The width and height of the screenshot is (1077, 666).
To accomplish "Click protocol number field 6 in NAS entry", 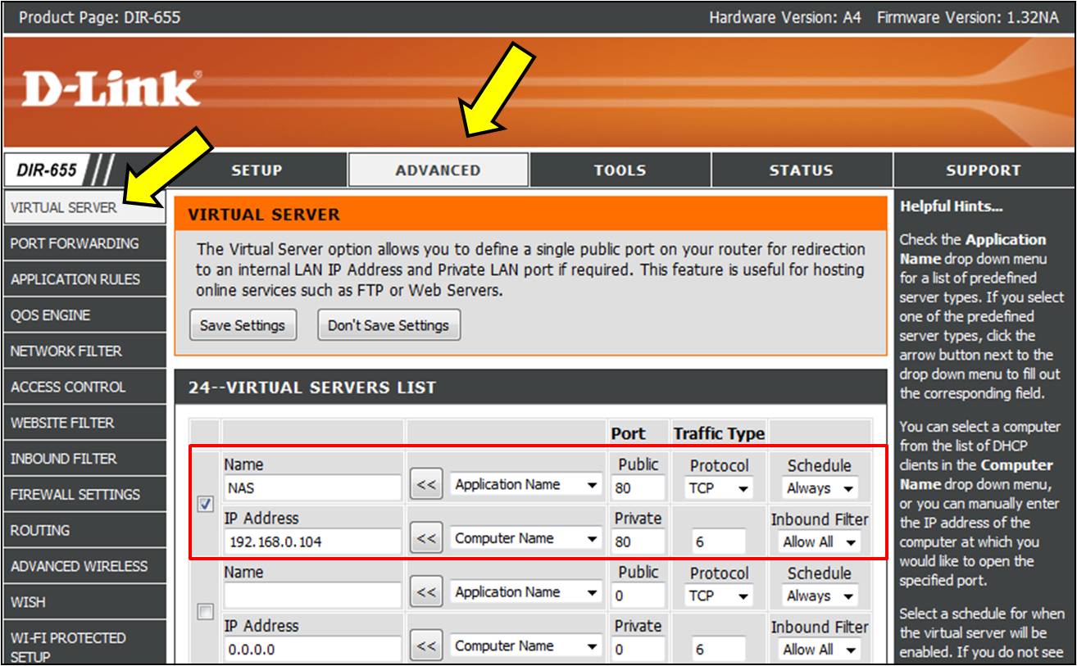I will pos(718,541).
